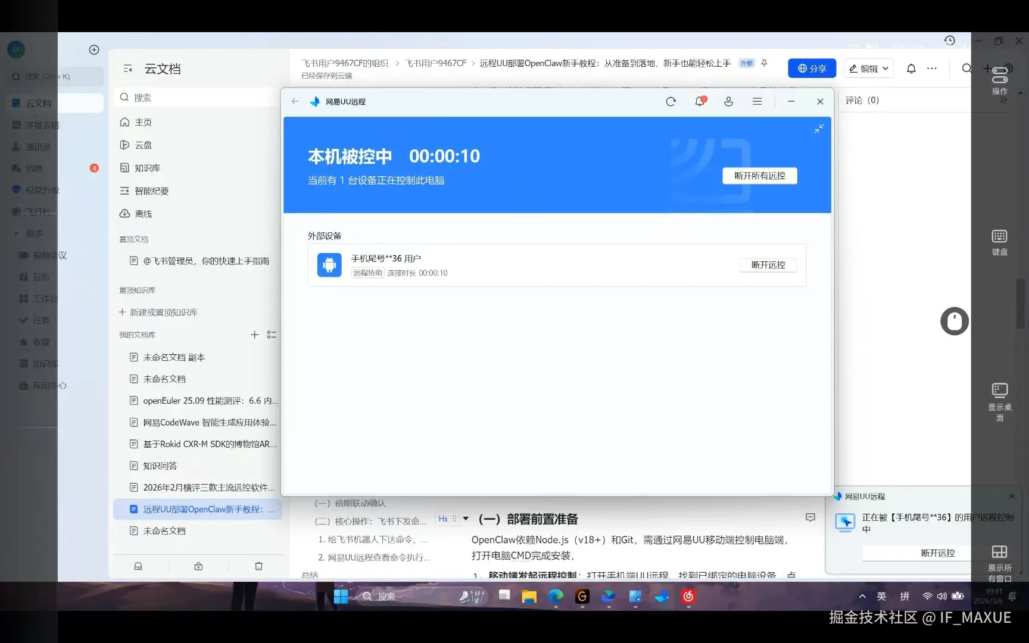This screenshot has width=1029, height=643.
Task: Jump to outline item (一)前期联动确认
Action: pos(350,503)
